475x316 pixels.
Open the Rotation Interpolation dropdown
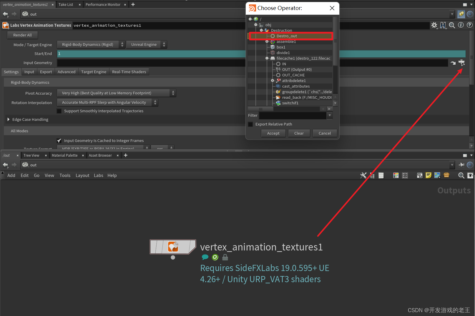coord(107,102)
